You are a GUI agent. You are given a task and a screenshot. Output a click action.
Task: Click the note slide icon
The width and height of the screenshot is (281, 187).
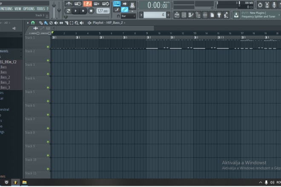[117, 10]
